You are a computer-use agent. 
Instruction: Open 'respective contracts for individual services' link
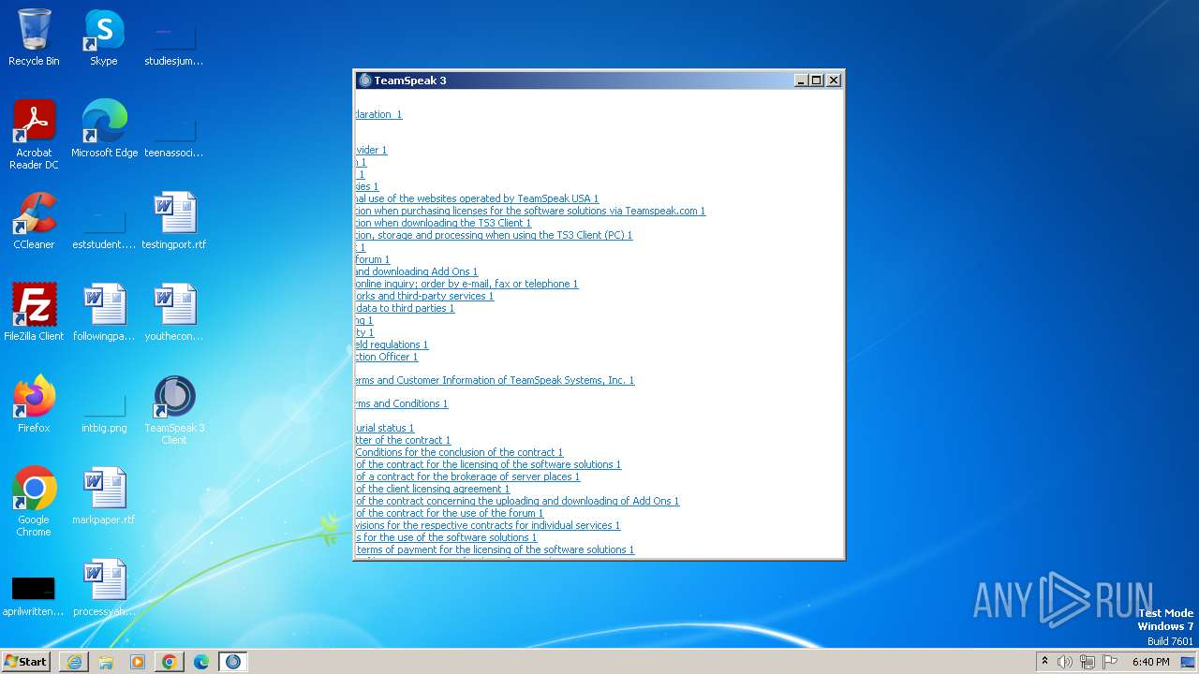488,525
